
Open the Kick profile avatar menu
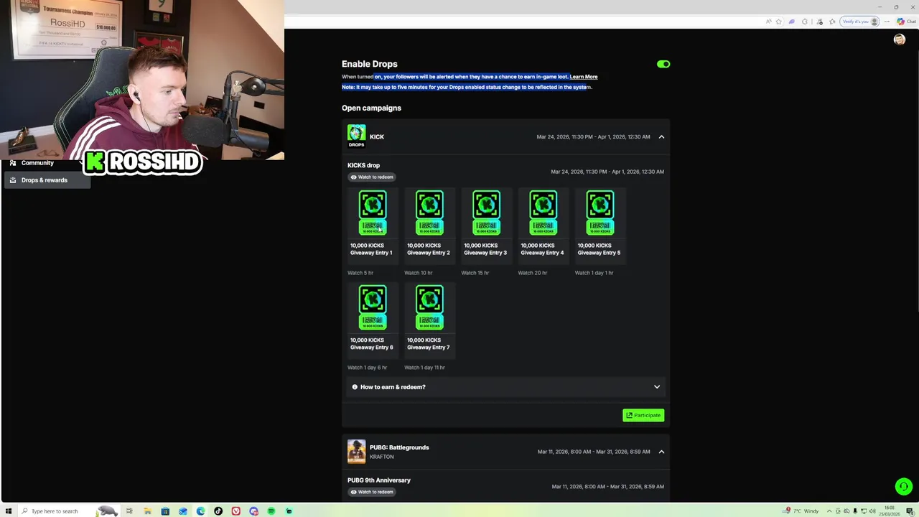point(900,39)
